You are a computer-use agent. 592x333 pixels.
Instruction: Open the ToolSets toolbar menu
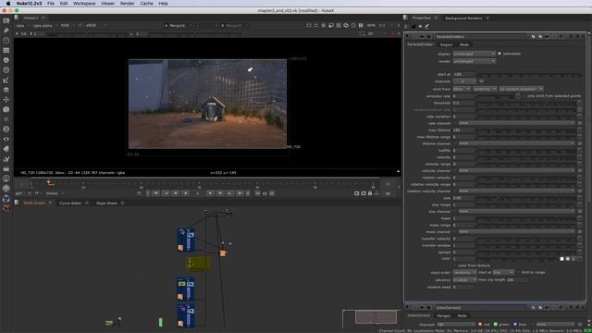(6, 158)
